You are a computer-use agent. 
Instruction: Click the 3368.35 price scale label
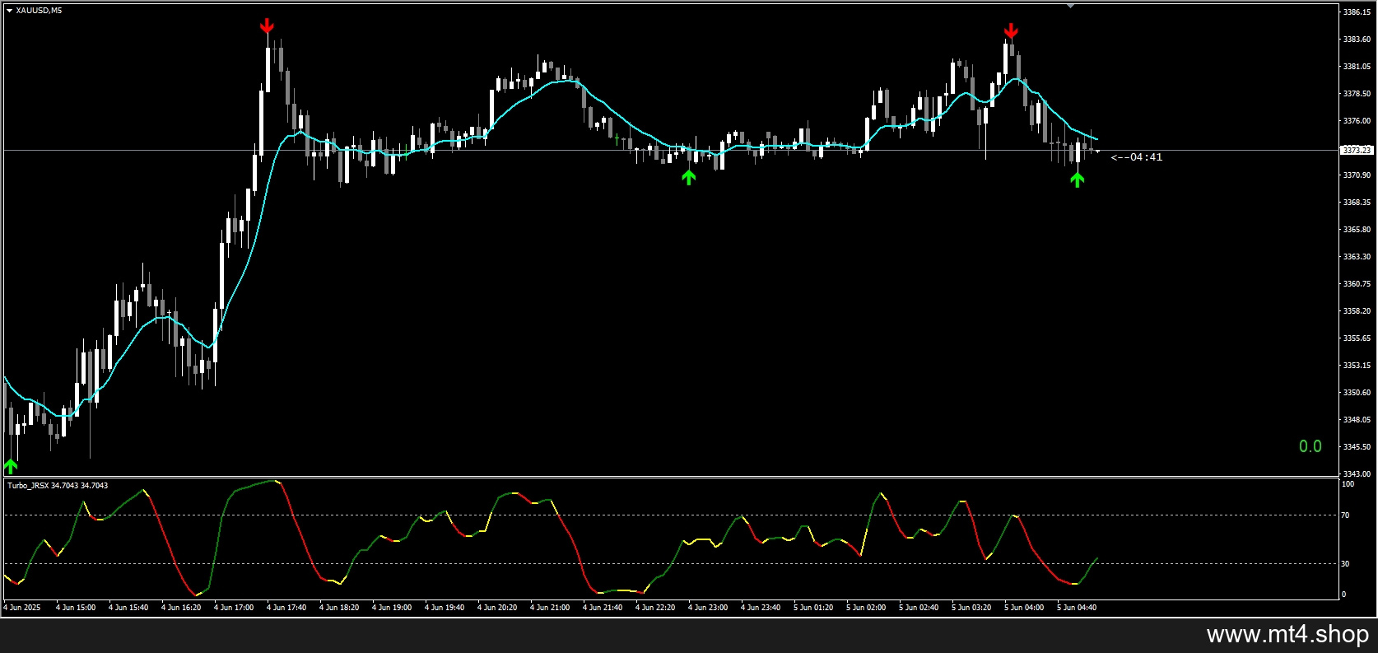[x=1357, y=203]
